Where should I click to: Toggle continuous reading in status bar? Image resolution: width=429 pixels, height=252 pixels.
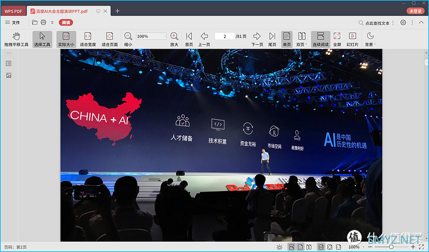(291, 247)
